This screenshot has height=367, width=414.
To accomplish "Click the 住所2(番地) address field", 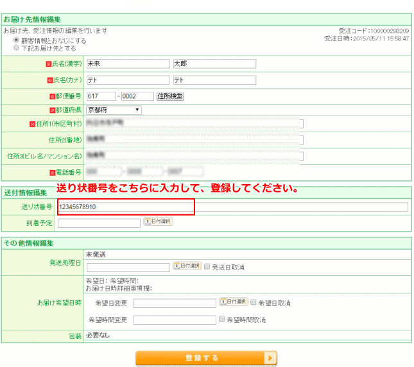I will (194, 140).
